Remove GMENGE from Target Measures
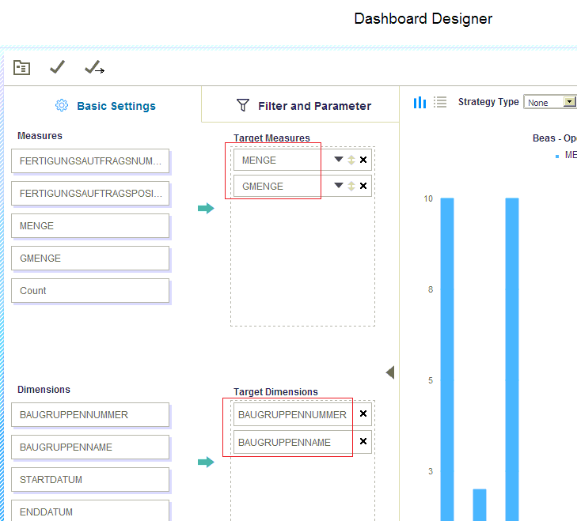This screenshot has height=521, width=577. point(363,186)
